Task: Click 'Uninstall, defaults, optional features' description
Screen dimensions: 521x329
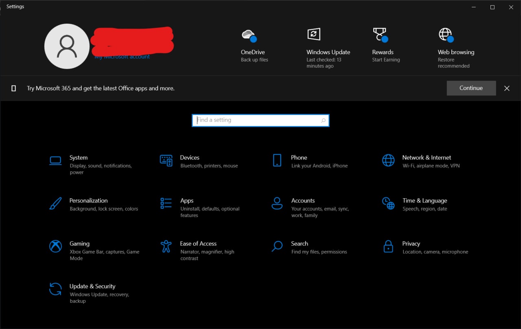Action: 210,212
